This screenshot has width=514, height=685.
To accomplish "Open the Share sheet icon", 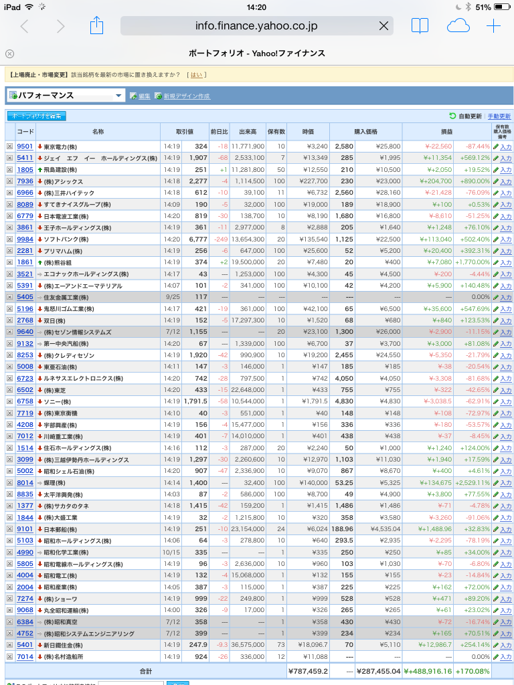I will (x=96, y=25).
